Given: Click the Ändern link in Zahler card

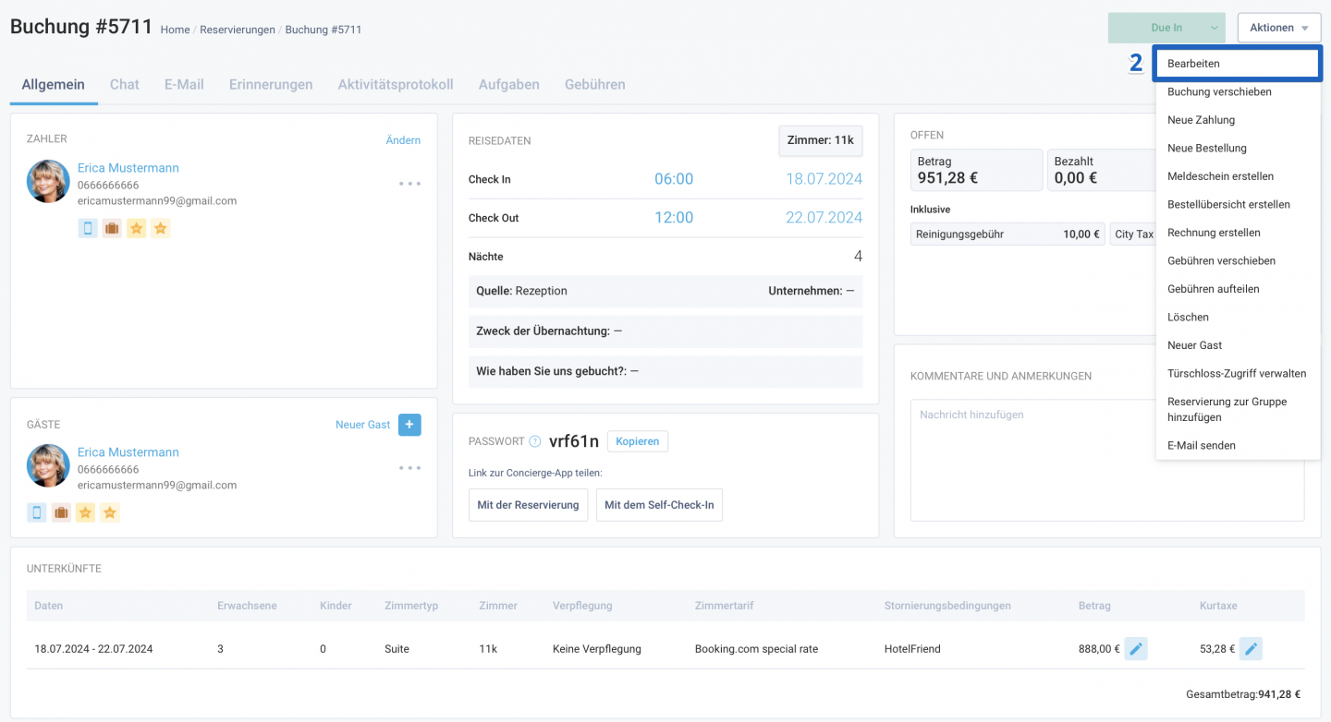Looking at the screenshot, I should (x=403, y=140).
